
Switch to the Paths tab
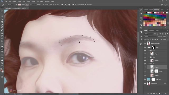coord(157,31)
